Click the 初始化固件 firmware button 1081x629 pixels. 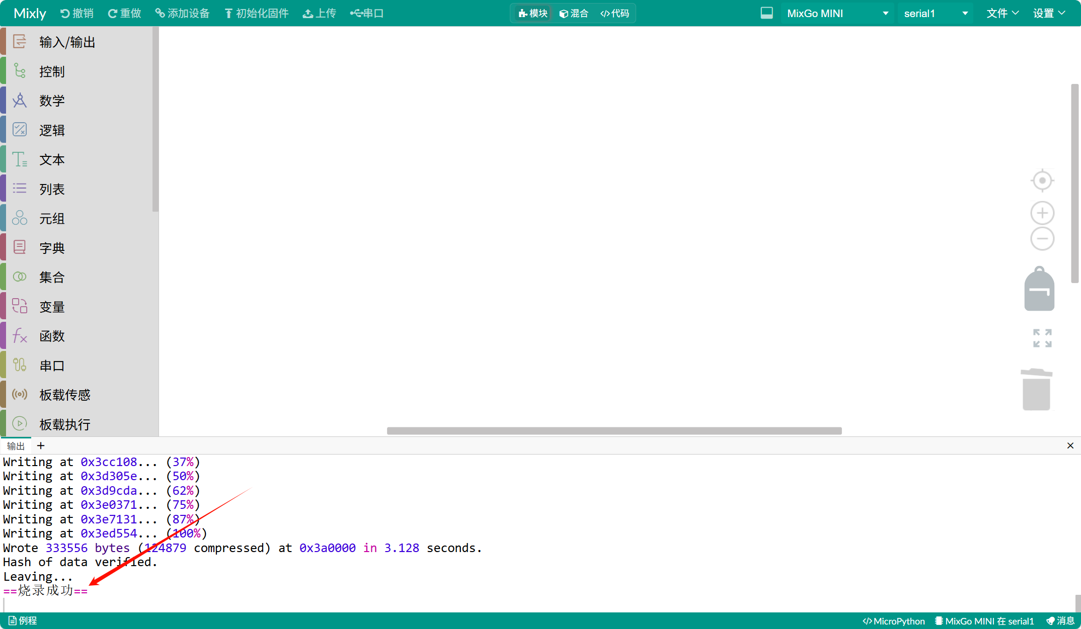(x=256, y=13)
